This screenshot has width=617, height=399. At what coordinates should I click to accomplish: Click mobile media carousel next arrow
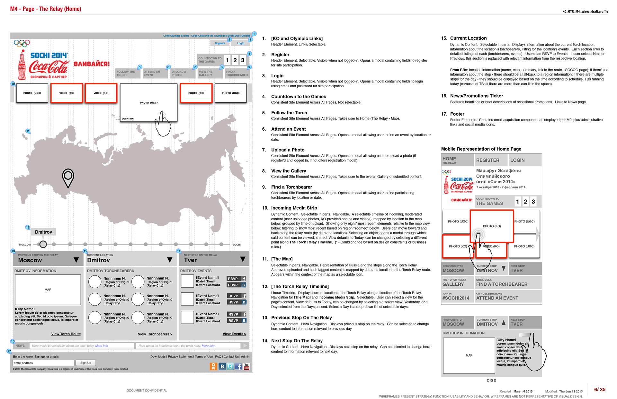coord(538,234)
